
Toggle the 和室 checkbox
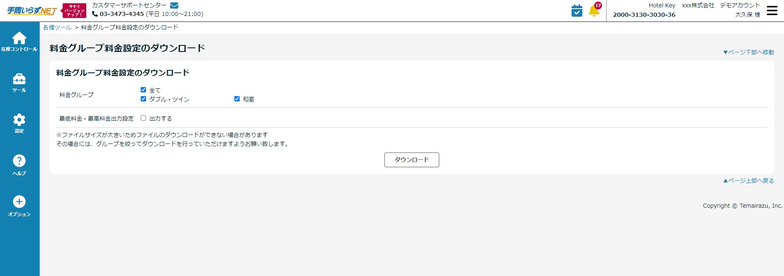[x=237, y=99]
